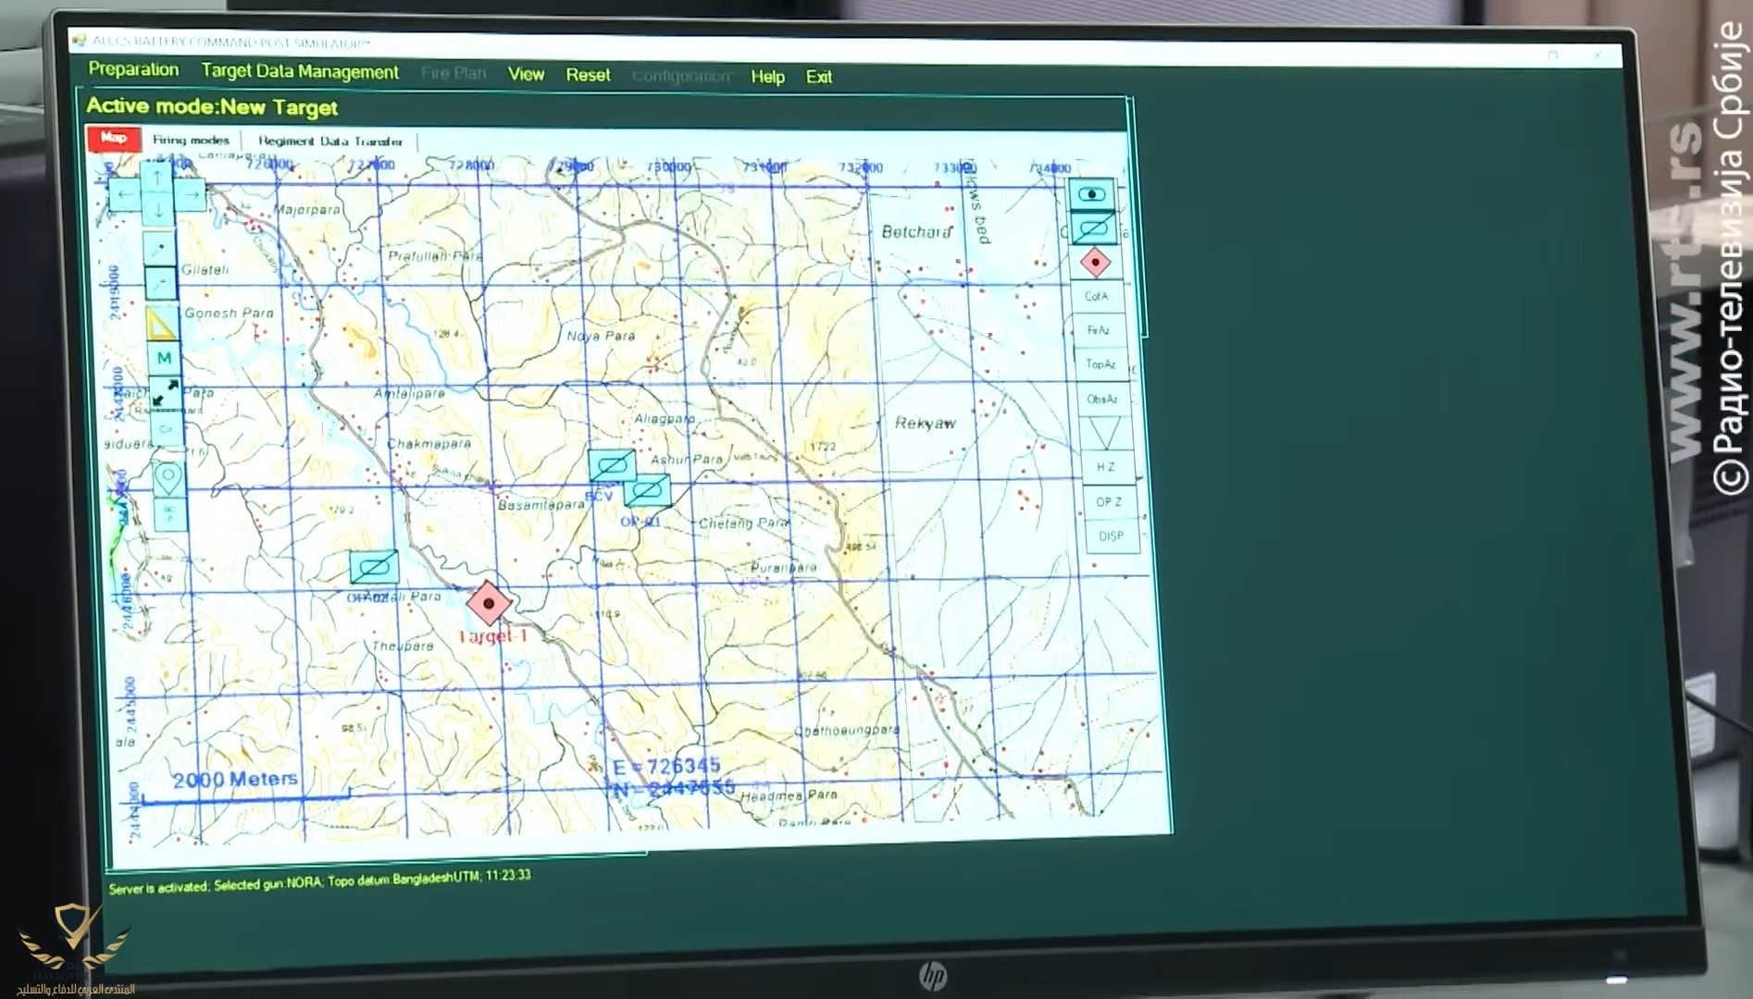This screenshot has width=1753, height=999.
Task: Click the OP Z button
Action: pyautogui.click(x=1109, y=501)
